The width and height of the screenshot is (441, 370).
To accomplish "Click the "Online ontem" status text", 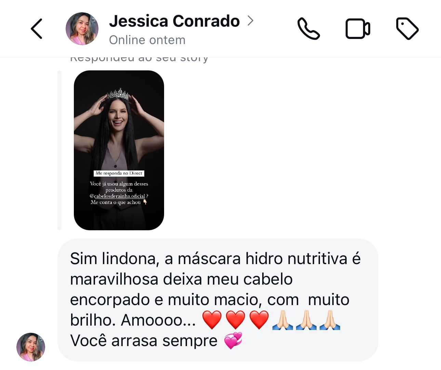I will click(147, 40).
